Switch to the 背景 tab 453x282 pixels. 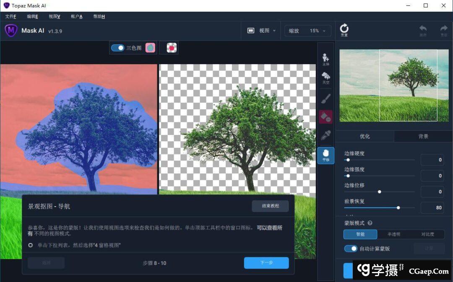pyautogui.click(x=423, y=136)
